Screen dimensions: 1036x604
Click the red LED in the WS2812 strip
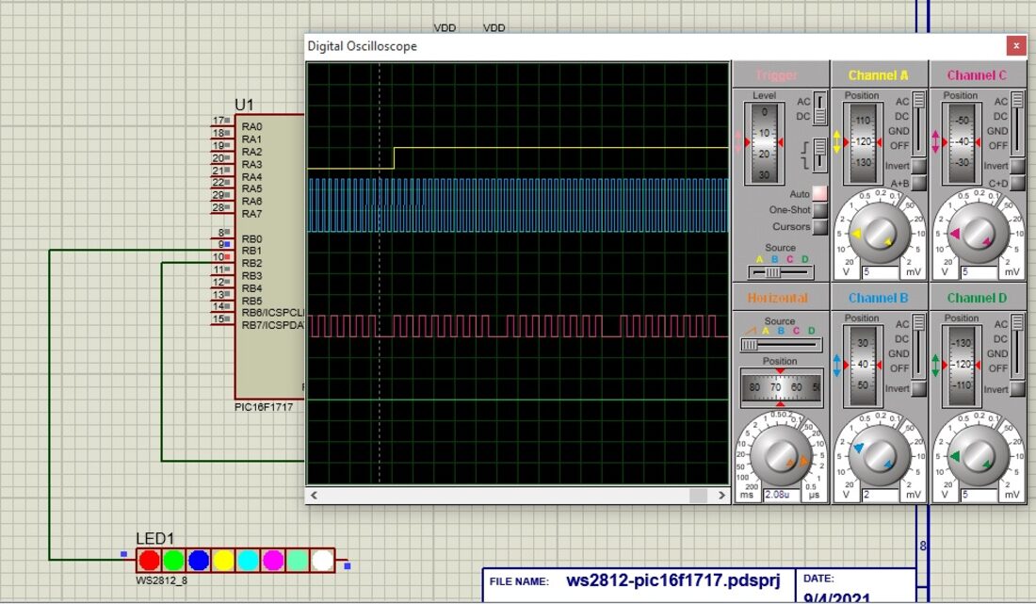tap(150, 561)
